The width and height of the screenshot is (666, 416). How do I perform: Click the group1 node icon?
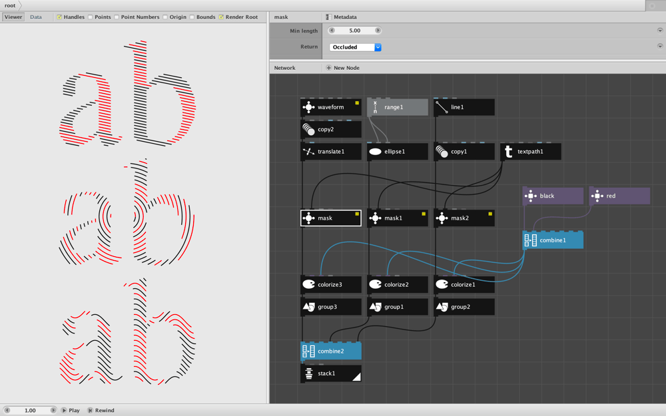(x=375, y=307)
